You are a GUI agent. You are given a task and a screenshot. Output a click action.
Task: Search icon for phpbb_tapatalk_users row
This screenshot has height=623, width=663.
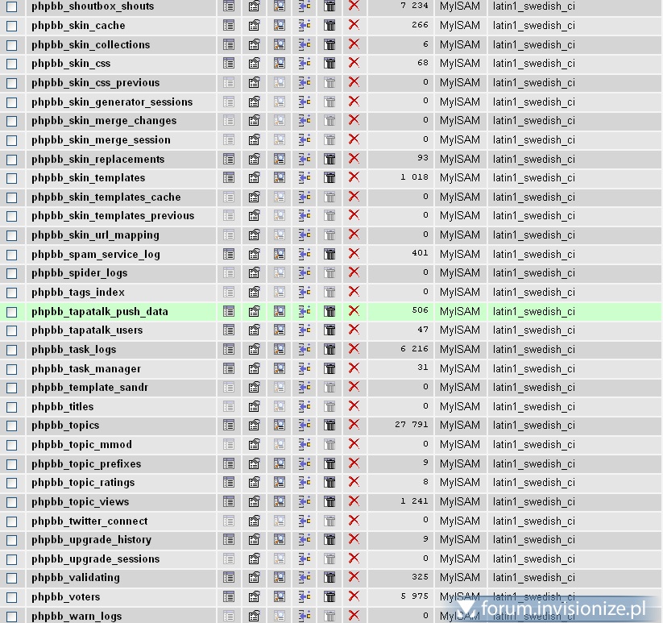pyautogui.click(x=279, y=330)
